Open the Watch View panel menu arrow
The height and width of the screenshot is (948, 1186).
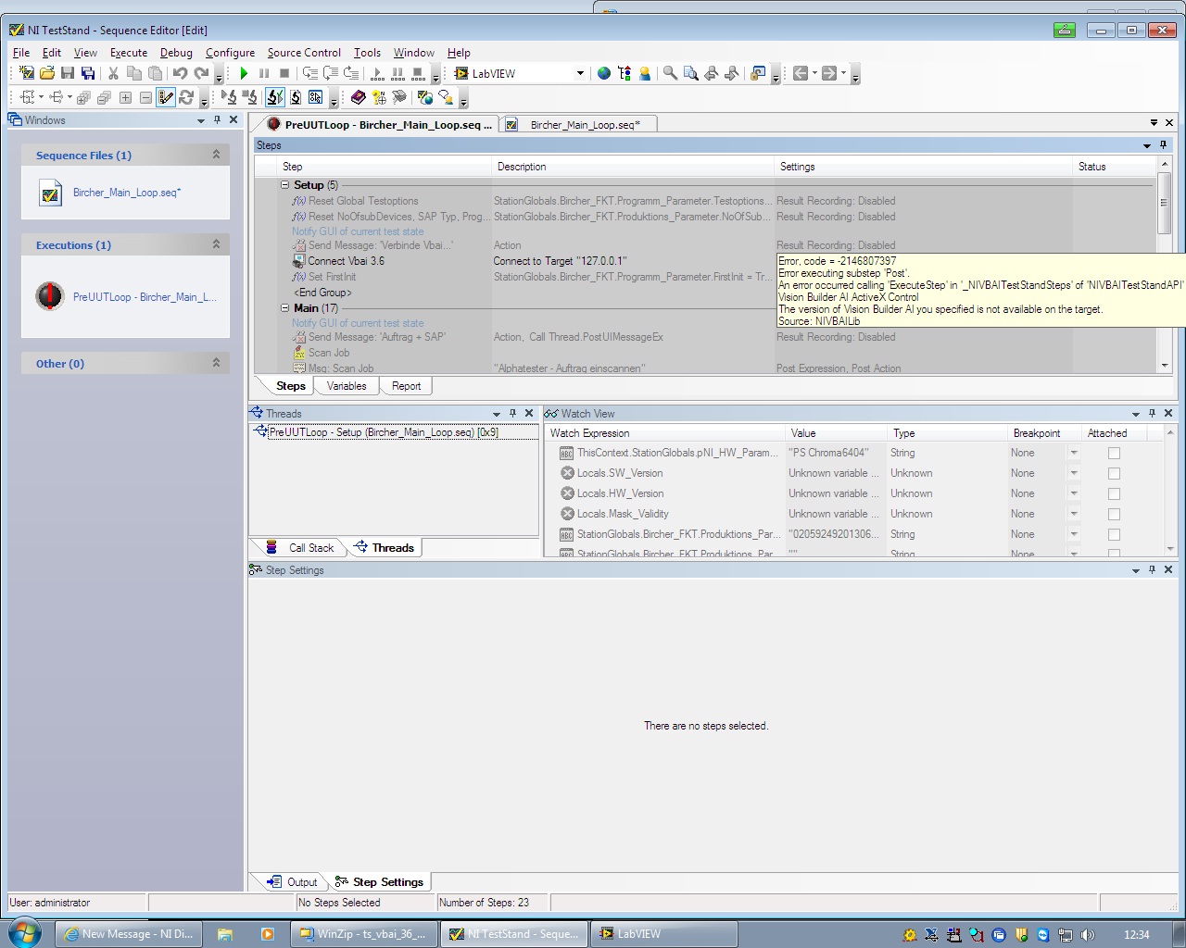(1136, 414)
